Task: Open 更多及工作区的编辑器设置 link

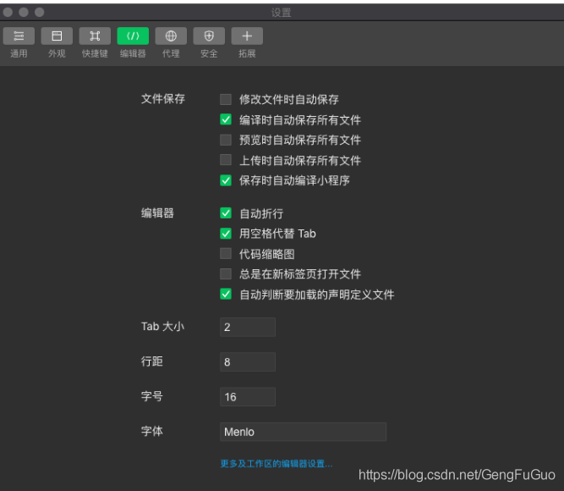Action: point(277,464)
